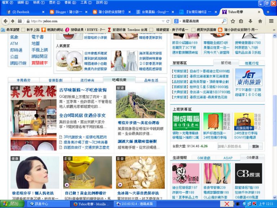
Task: Expand the URL bar history dropdown arrow
Action: pos(162,21)
